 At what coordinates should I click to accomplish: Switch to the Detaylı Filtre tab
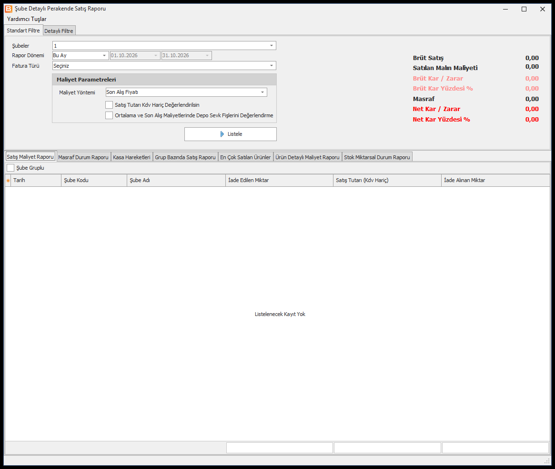59,31
